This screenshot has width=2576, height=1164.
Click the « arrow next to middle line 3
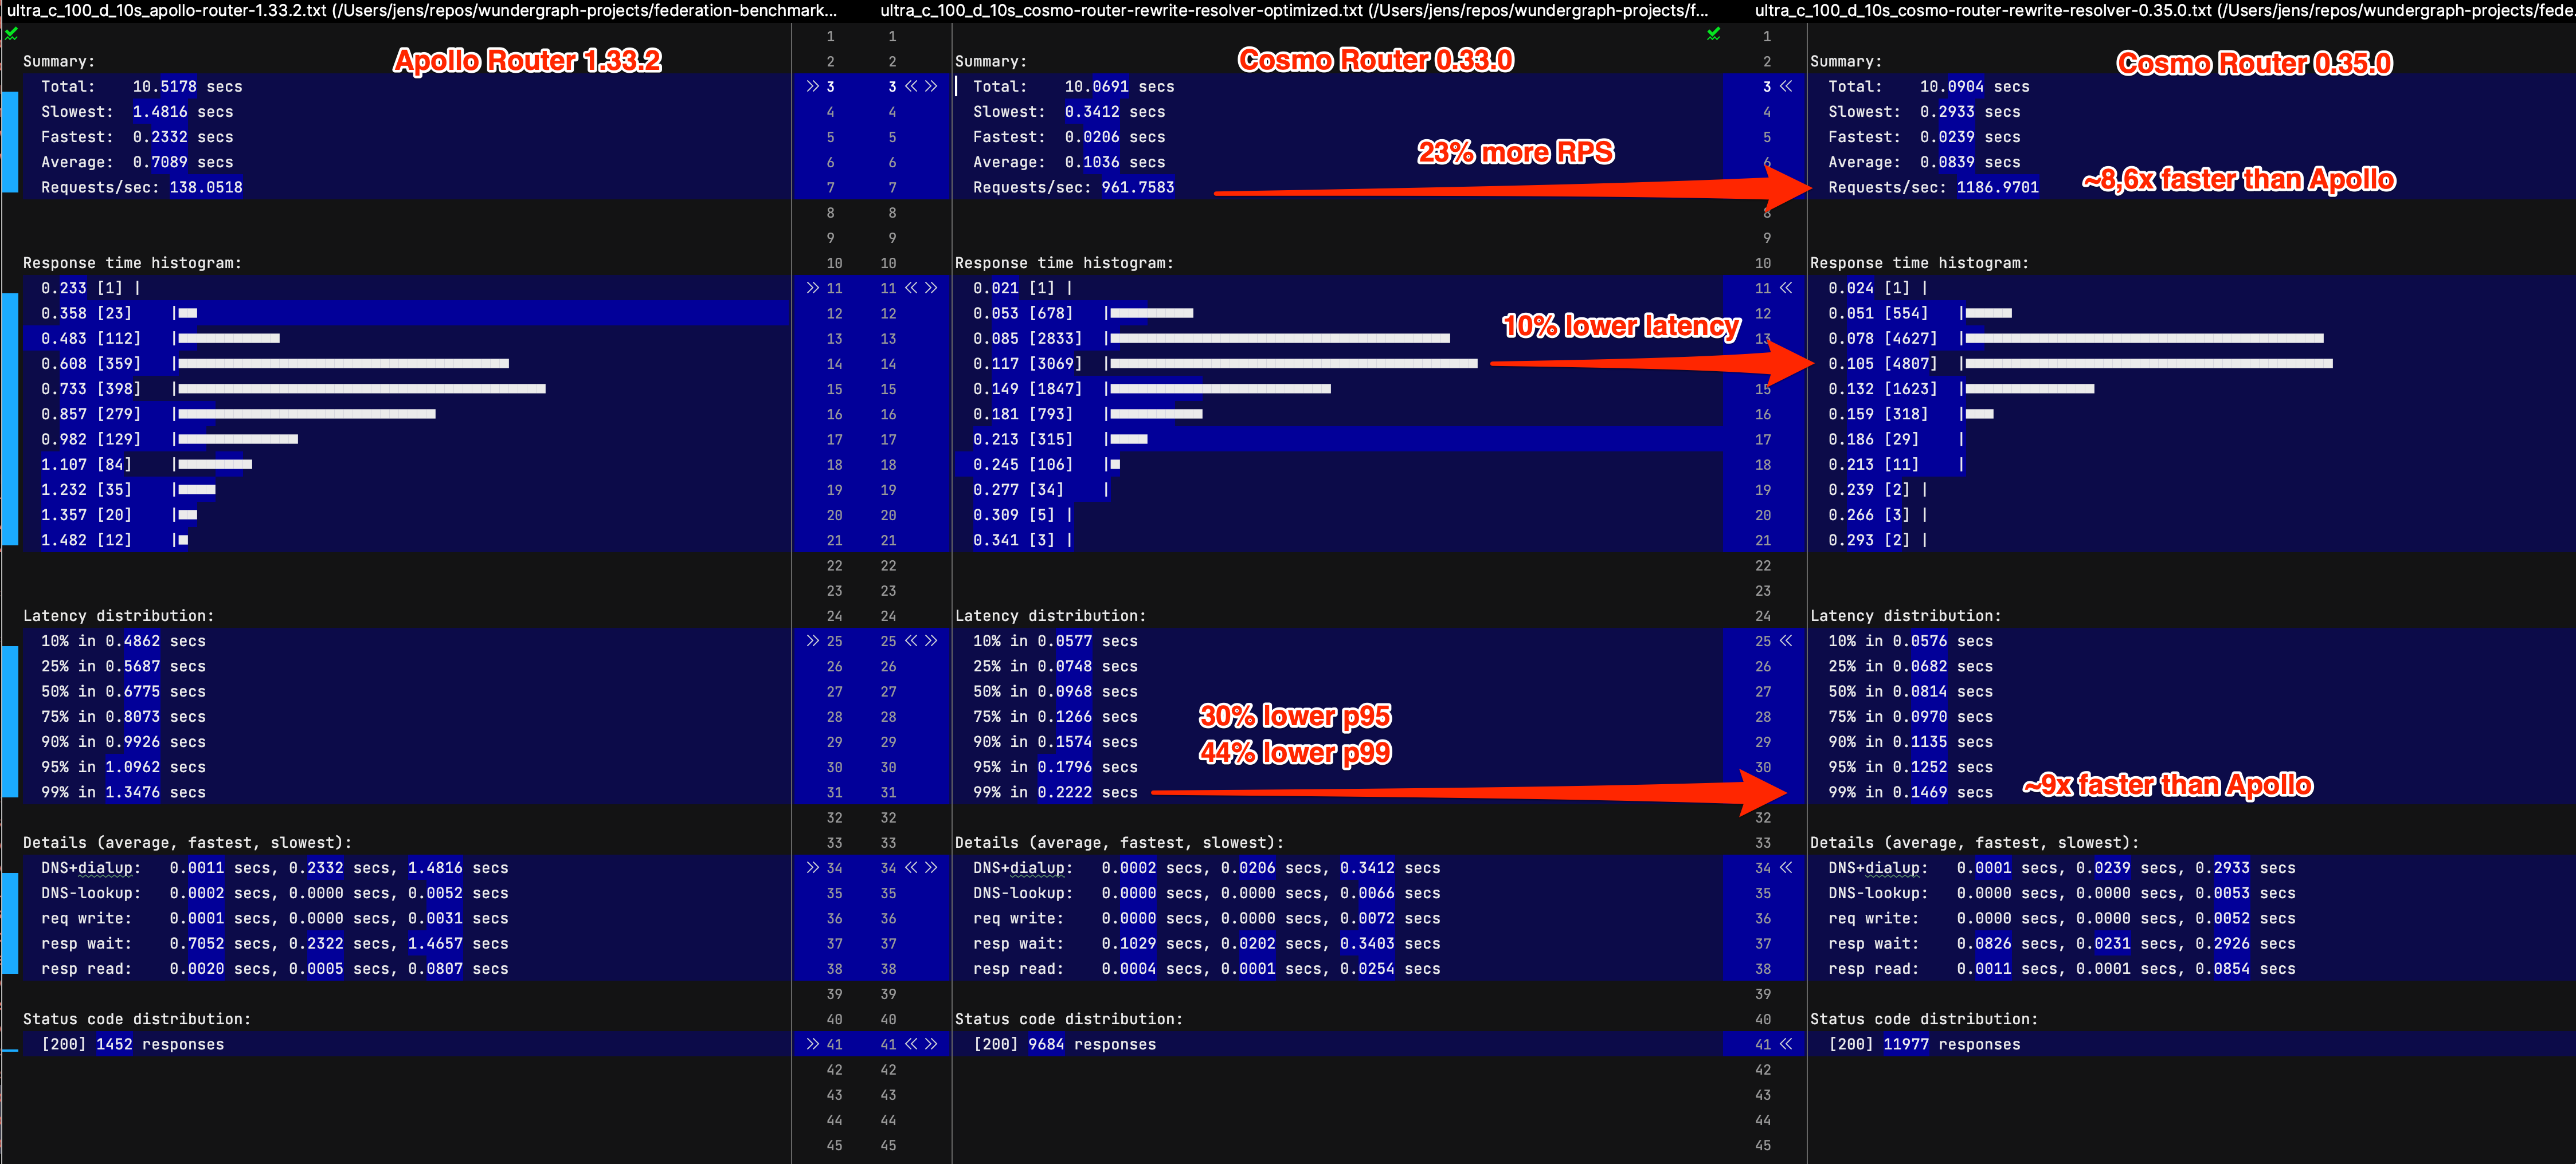point(911,87)
